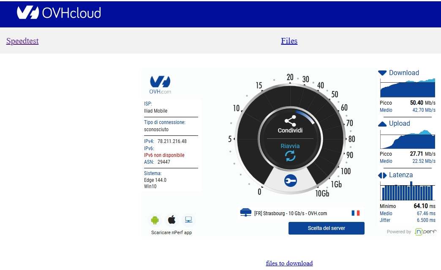Viewport: 441px width, 270px height.
Task: Click the French flag icon
Action: [x=356, y=213]
